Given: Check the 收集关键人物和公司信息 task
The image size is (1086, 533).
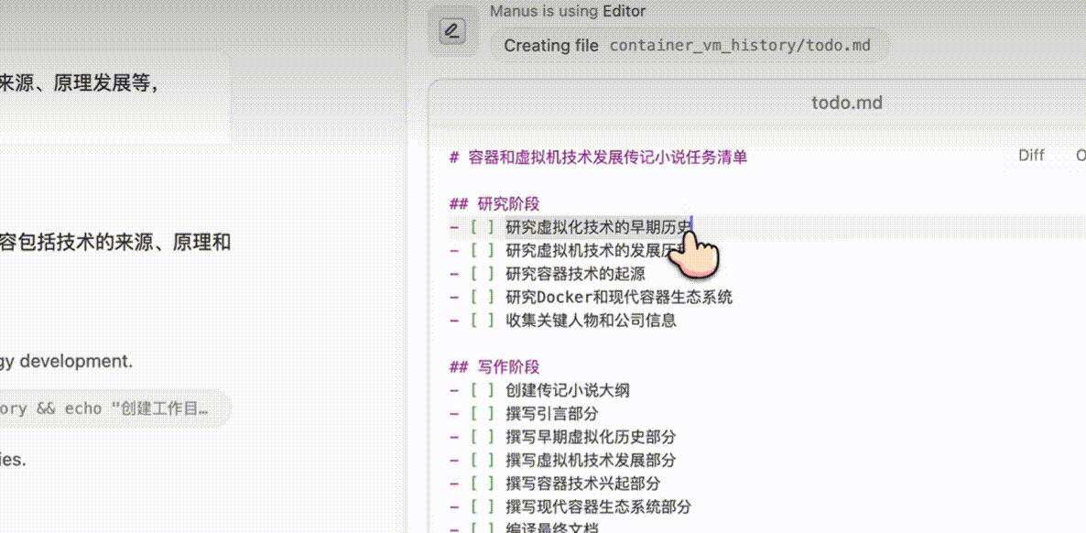Looking at the screenshot, I should click(479, 321).
